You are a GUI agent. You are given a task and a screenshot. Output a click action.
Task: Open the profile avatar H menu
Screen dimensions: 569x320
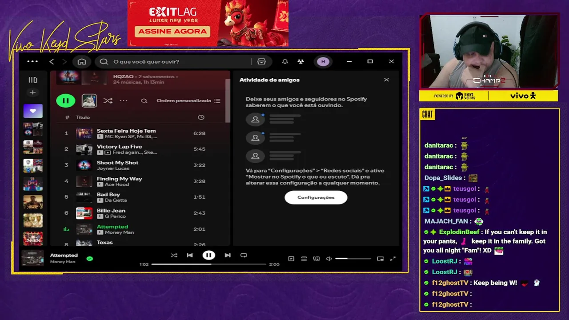323,62
